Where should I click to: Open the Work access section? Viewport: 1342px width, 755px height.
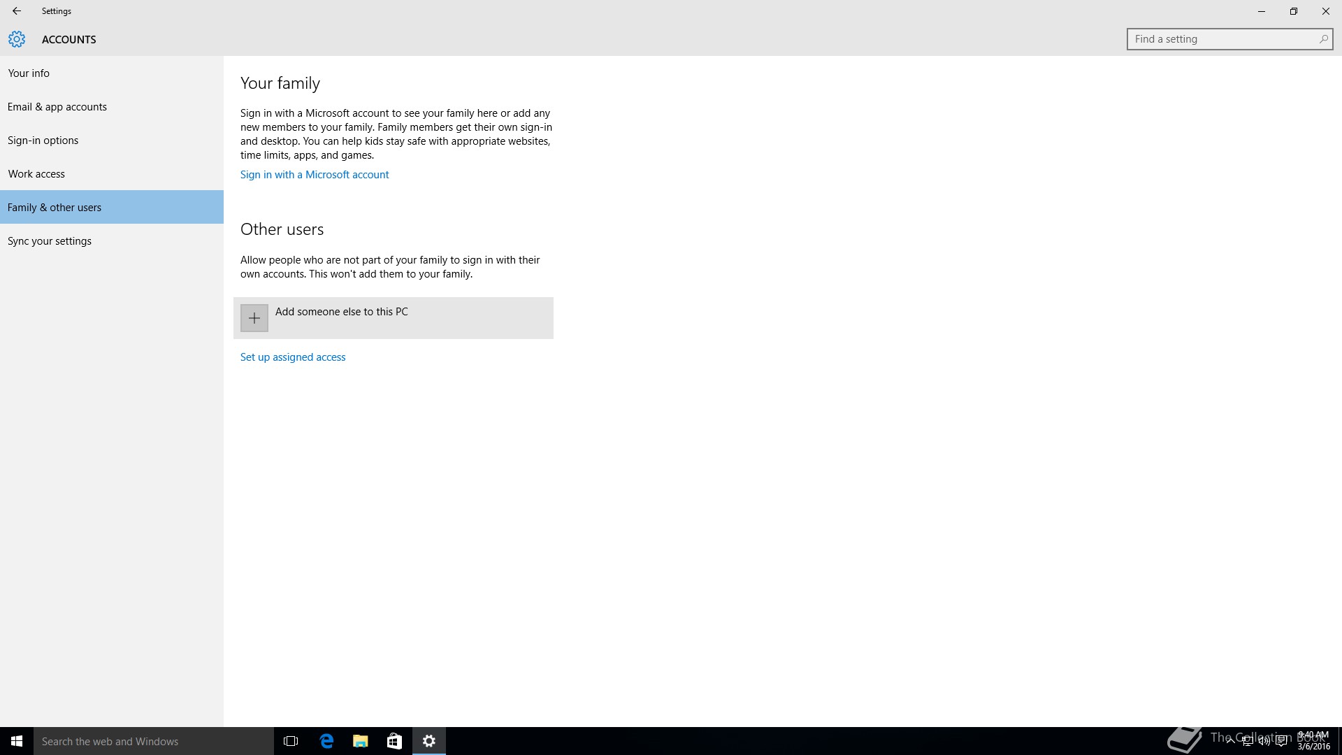tap(112, 173)
